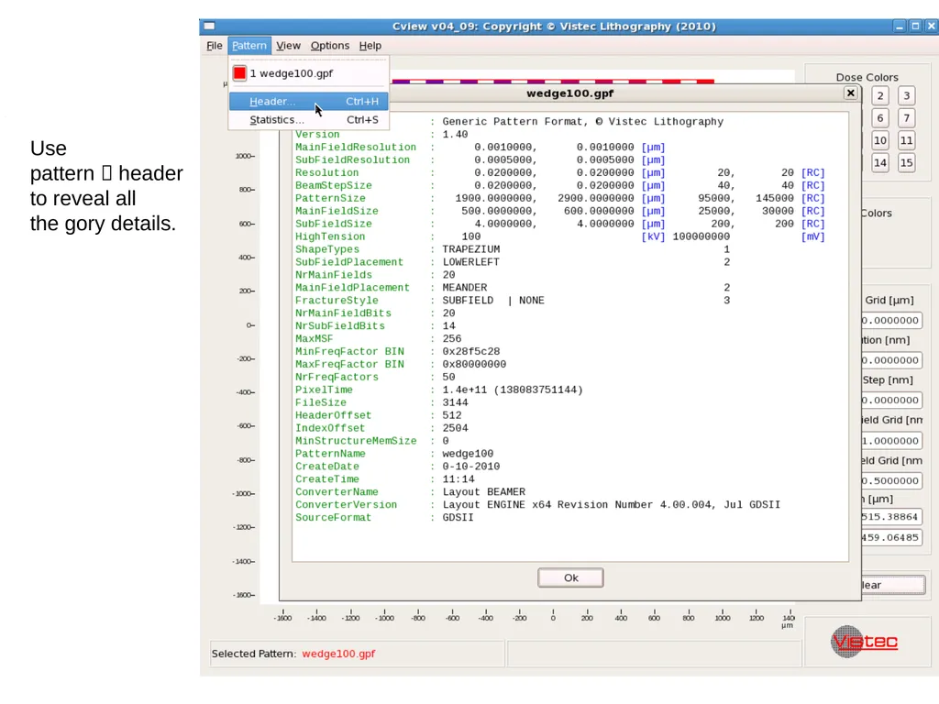Choose Statistics... from Pattern menu
Viewport: 939px width, 704px height.
308,120
